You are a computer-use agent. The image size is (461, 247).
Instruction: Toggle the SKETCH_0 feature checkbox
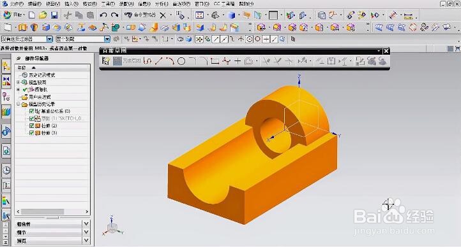31,118
